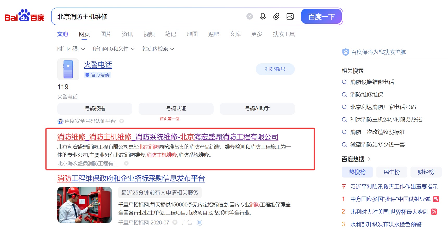Open the 贴吧 tab
This screenshot has width=448, height=232.
click(x=214, y=34)
